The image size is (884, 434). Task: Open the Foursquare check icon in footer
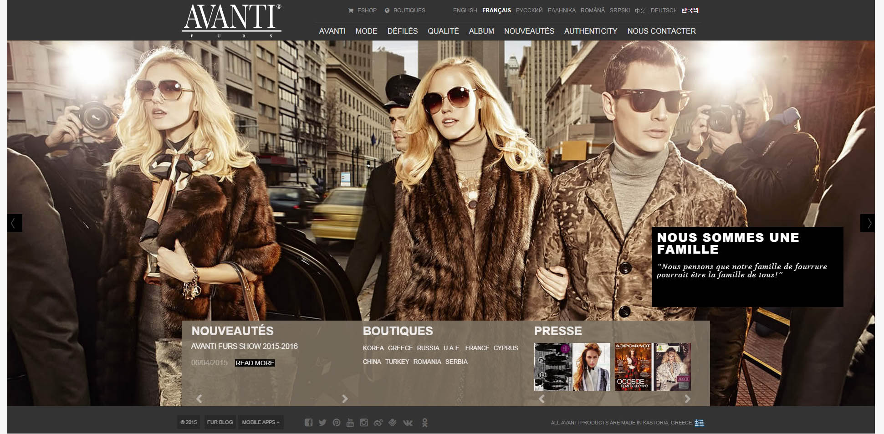393,423
